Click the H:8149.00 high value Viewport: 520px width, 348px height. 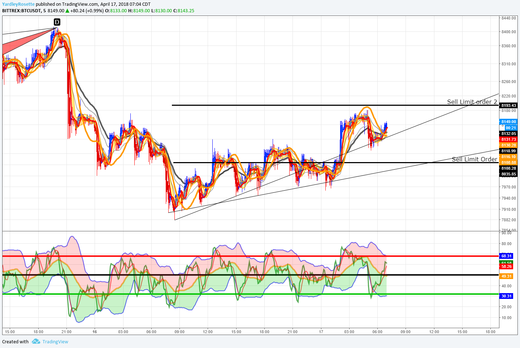point(139,10)
